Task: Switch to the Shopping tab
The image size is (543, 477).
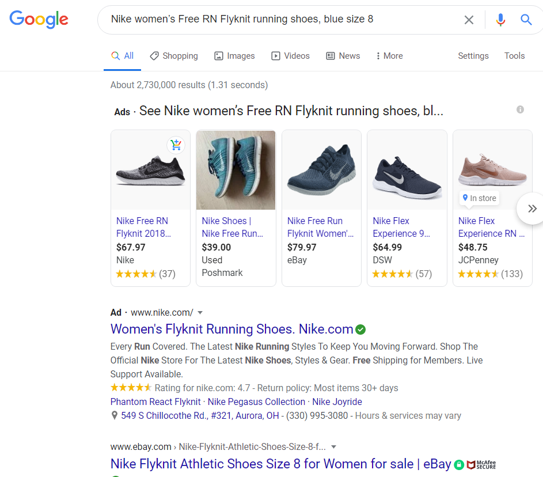Action: [x=174, y=56]
